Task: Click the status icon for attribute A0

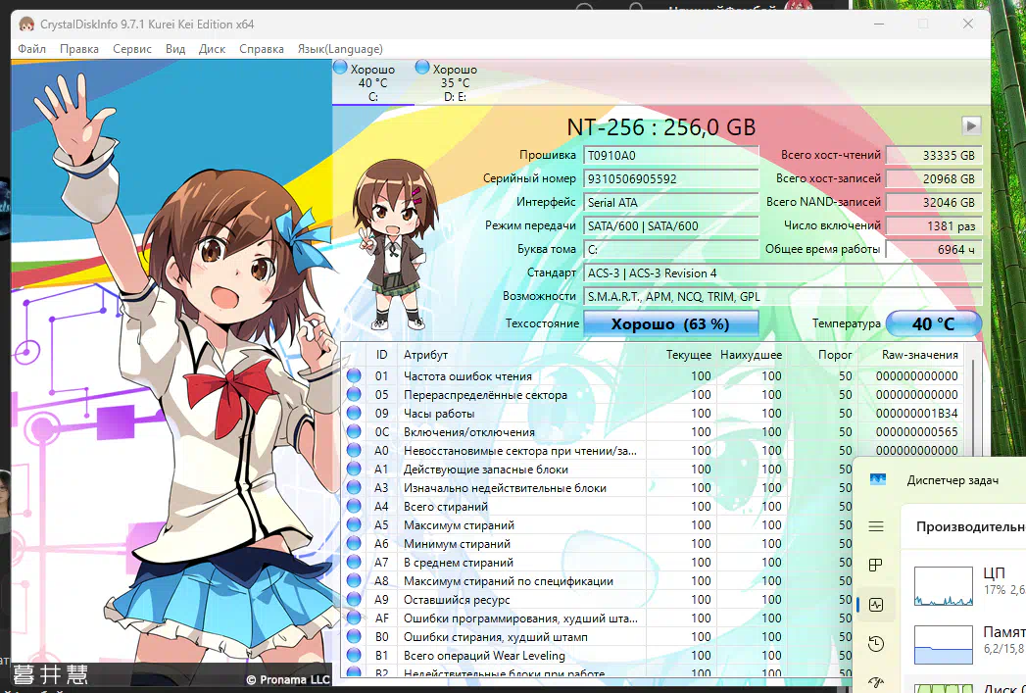Action: (354, 450)
